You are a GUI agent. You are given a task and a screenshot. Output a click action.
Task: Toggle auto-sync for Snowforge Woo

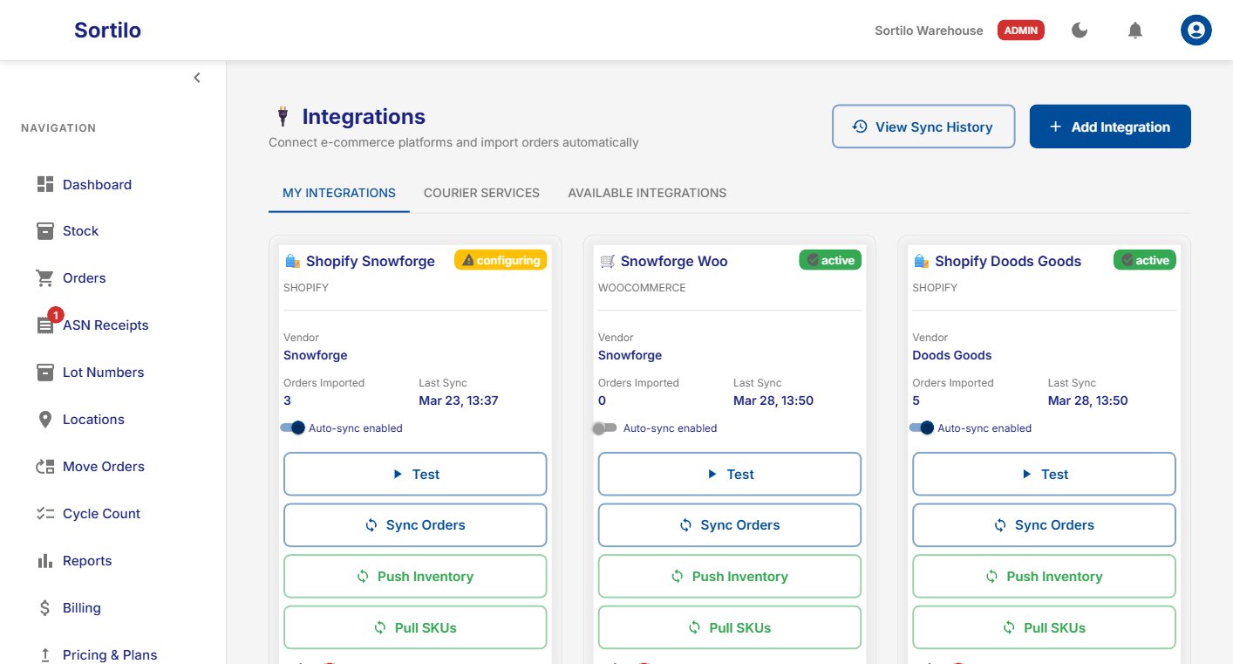(x=604, y=428)
